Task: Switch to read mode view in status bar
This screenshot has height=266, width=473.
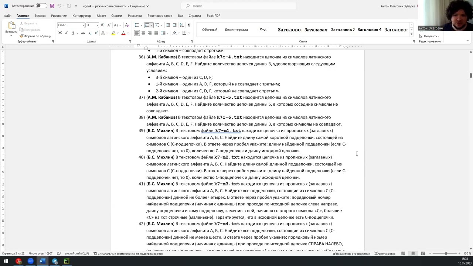Action: click(403, 253)
